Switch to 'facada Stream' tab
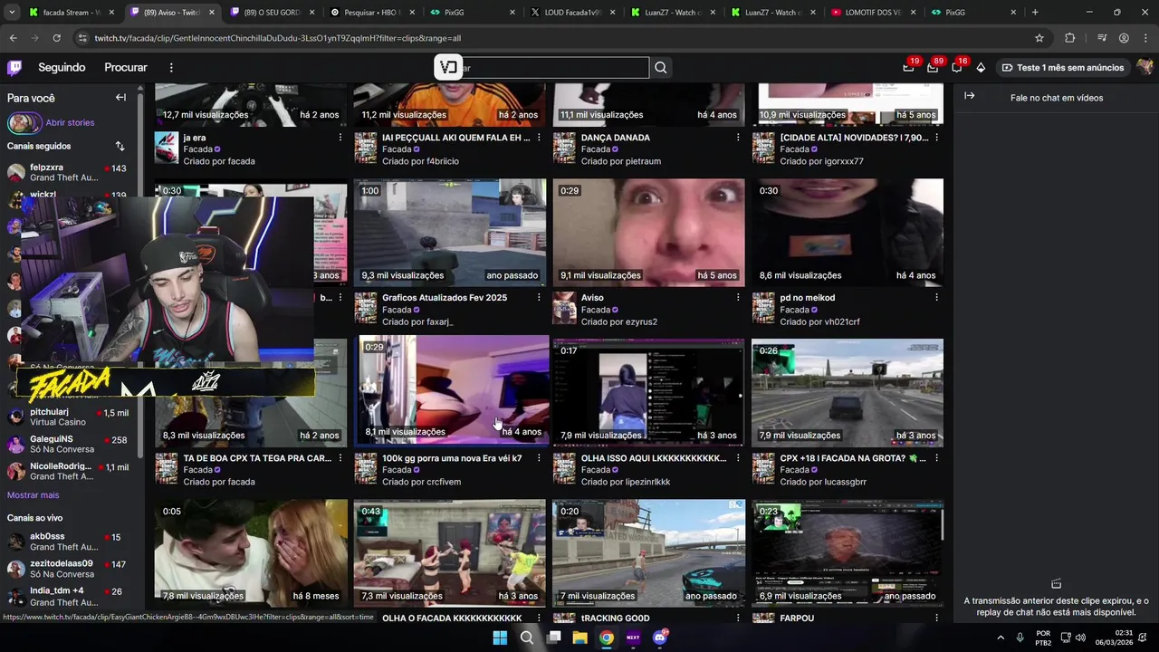 (72, 13)
